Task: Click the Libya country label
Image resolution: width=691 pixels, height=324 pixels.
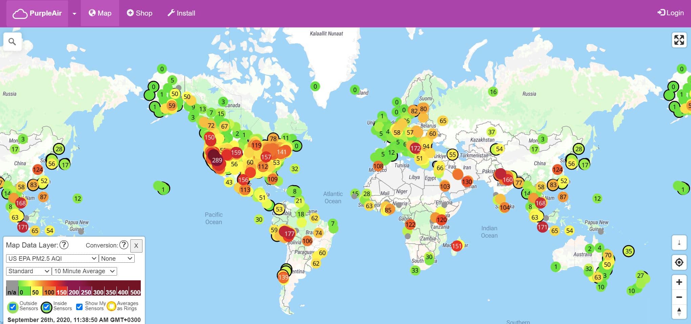Action: pyautogui.click(x=414, y=177)
